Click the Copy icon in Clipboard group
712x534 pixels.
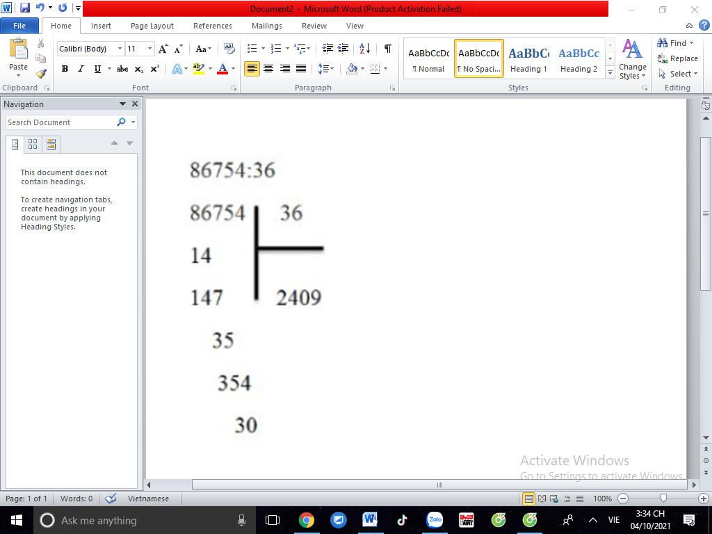tap(40, 58)
